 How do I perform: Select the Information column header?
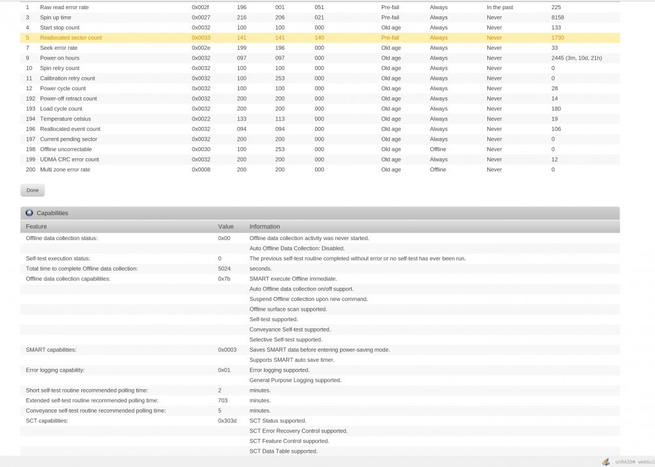(x=265, y=226)
